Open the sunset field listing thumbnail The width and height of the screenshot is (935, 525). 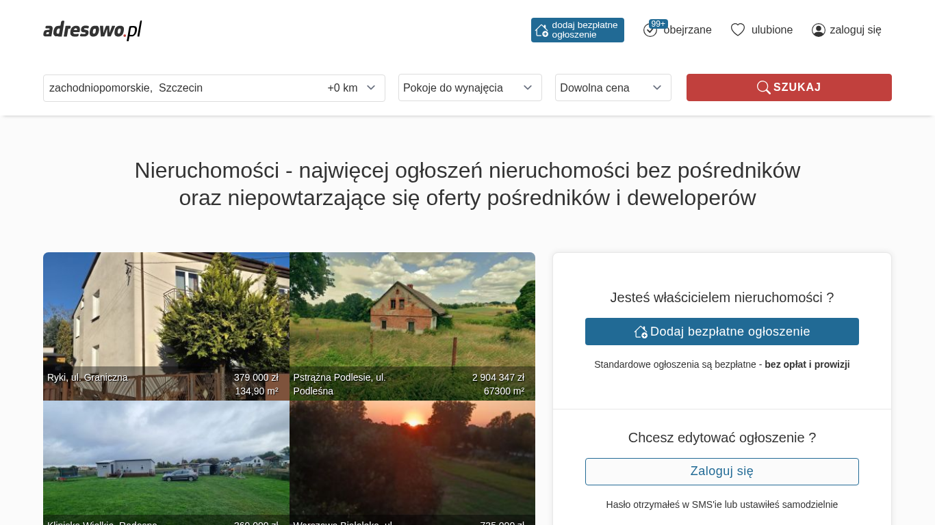point(412,458)
